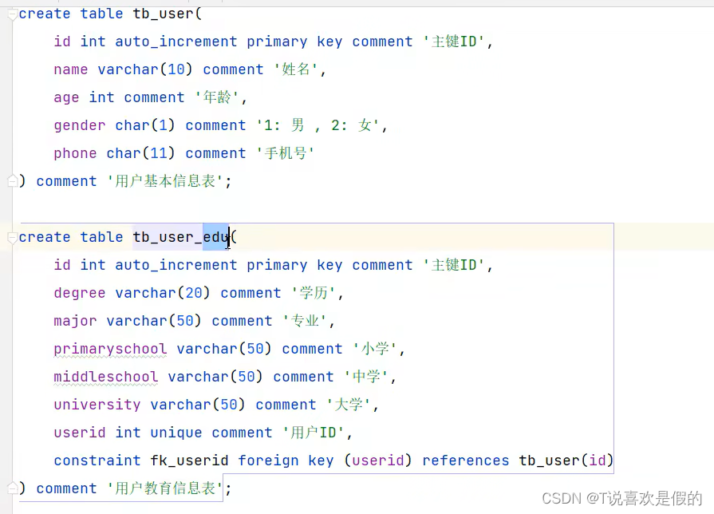Place cursor on table name tb_user_edu

[x=181, y=237]
